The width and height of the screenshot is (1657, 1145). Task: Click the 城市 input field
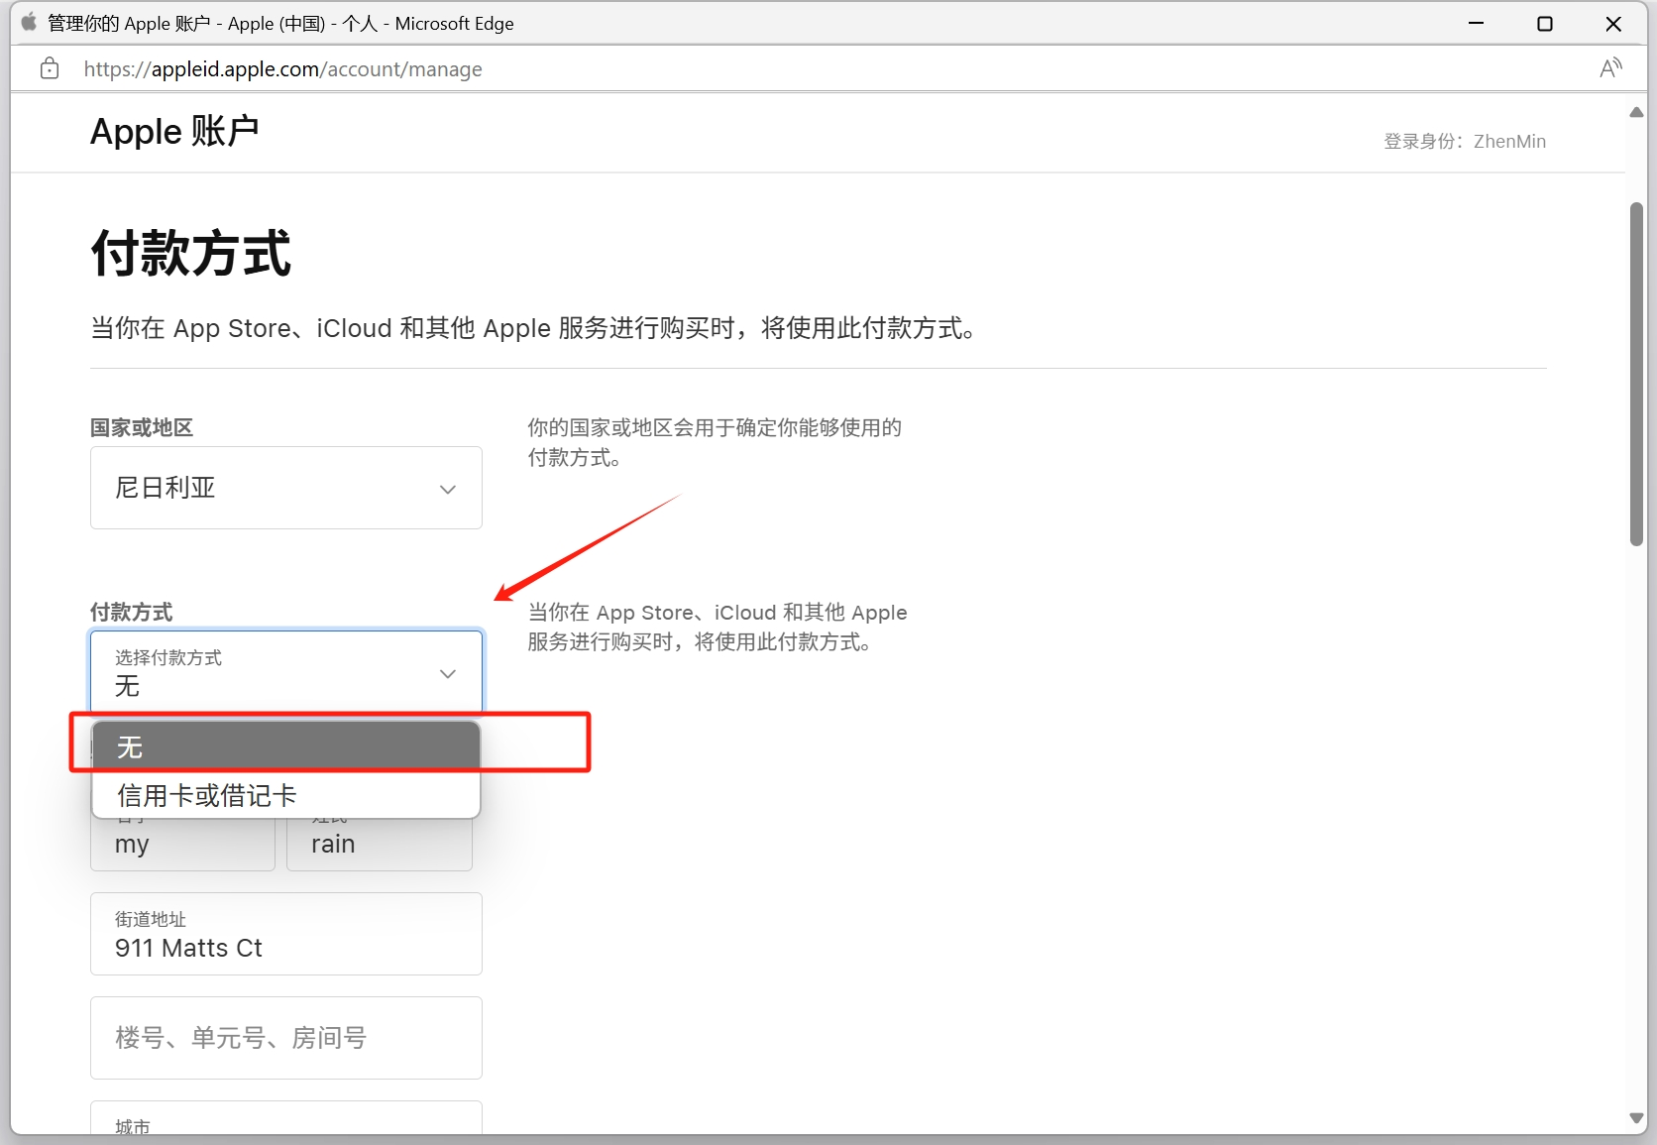tap(286, 1117)
